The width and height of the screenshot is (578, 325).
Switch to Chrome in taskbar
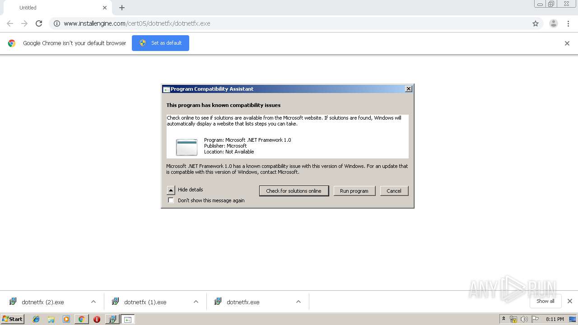tap(81, 319)
